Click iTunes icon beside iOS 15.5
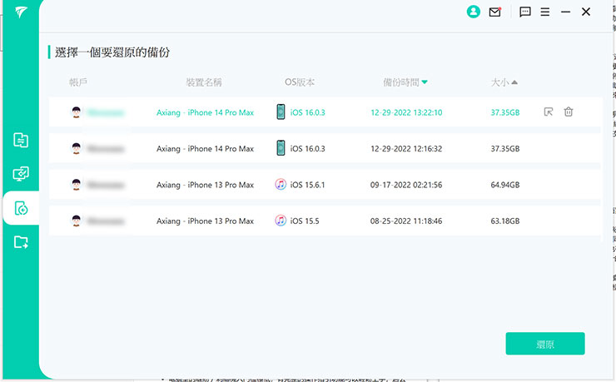 281,221
